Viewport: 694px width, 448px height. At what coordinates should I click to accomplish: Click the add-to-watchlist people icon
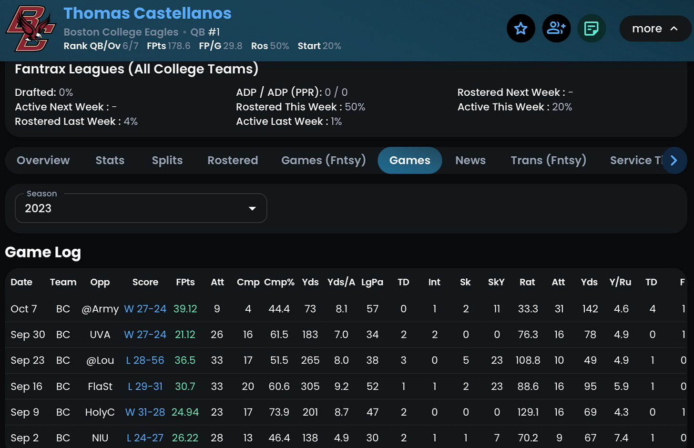[x=556, y=29]
